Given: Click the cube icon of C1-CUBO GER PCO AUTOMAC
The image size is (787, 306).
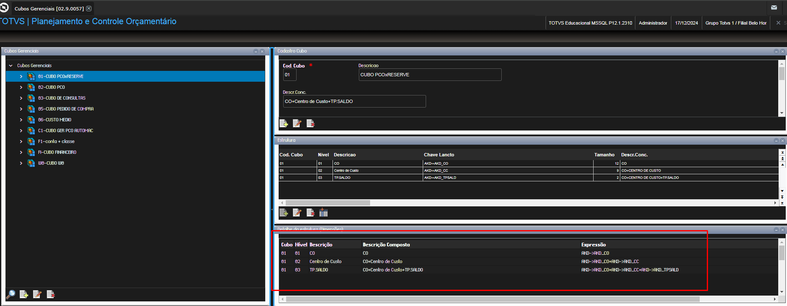Looking at the screenshot, I should (31, 130).
